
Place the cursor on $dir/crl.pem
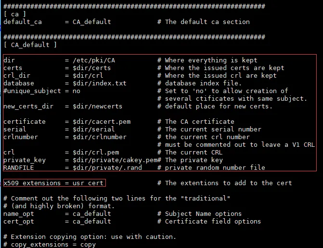[x=96, y=153]
